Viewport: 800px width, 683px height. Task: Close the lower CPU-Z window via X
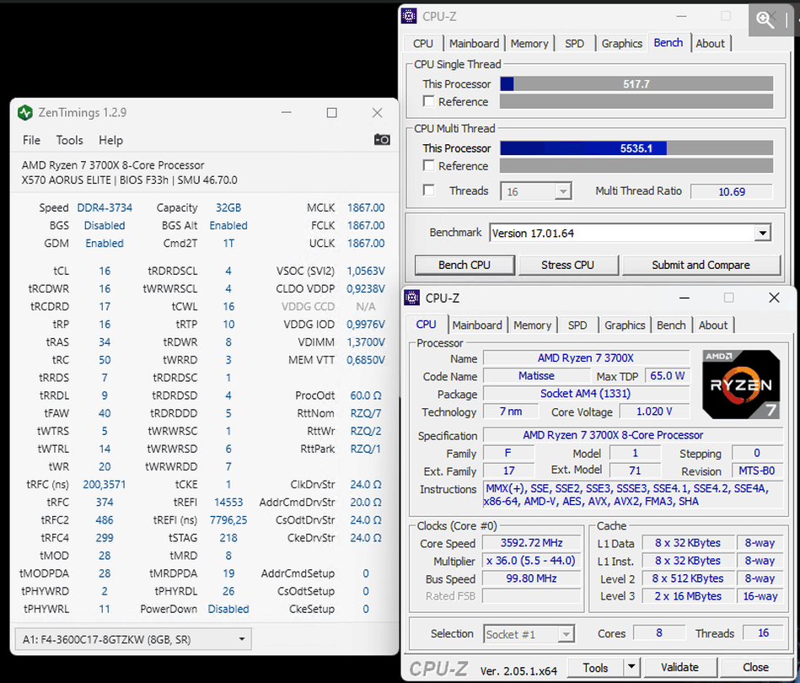(774, 298)
